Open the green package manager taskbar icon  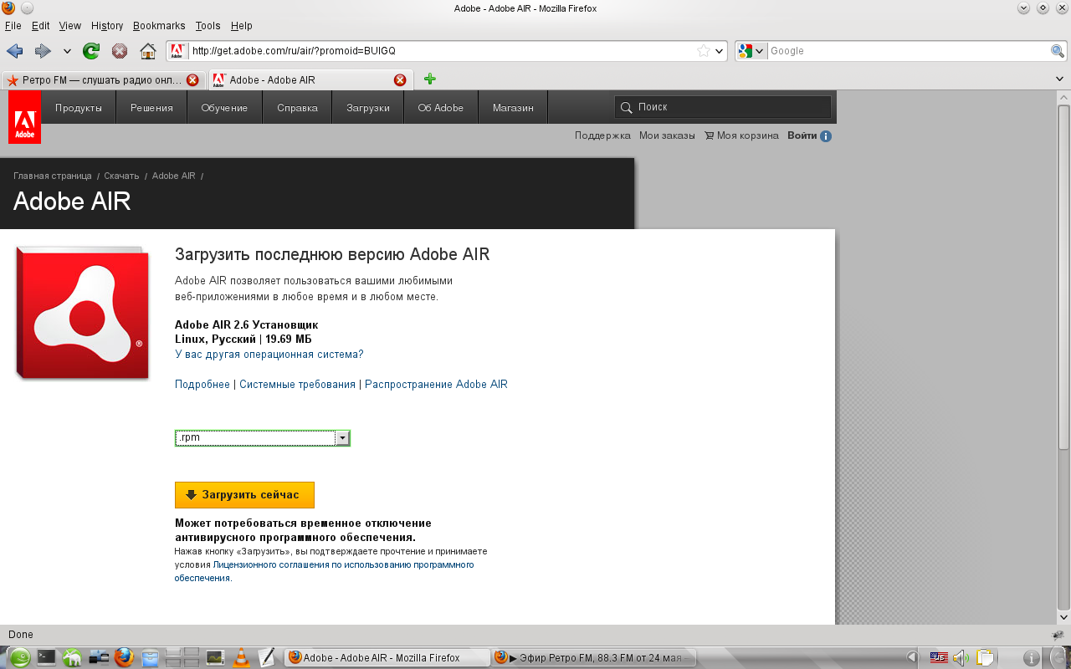click(73, 658)
